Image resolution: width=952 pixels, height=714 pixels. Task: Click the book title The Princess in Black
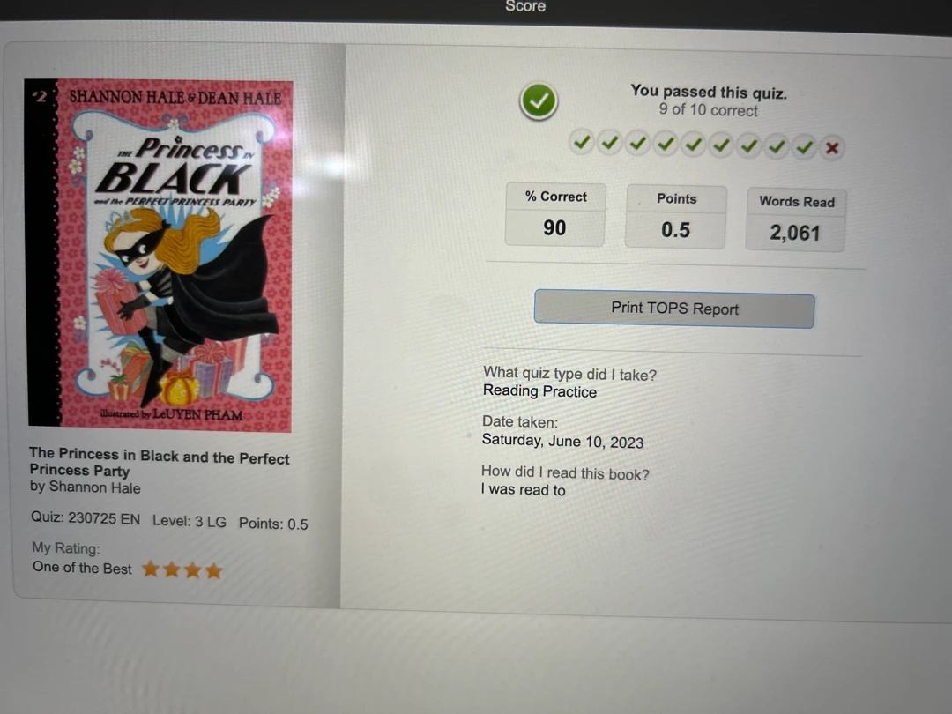(159, 462)
